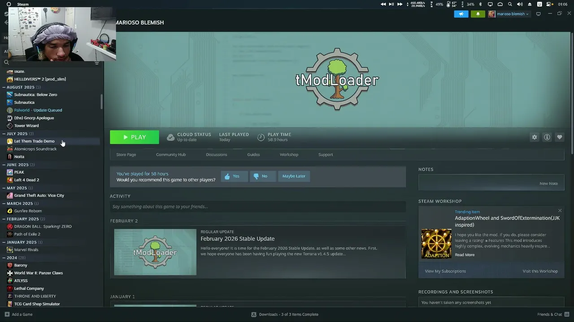Click Visit this Workshop link
574x322 pixels.
[540, 271]
